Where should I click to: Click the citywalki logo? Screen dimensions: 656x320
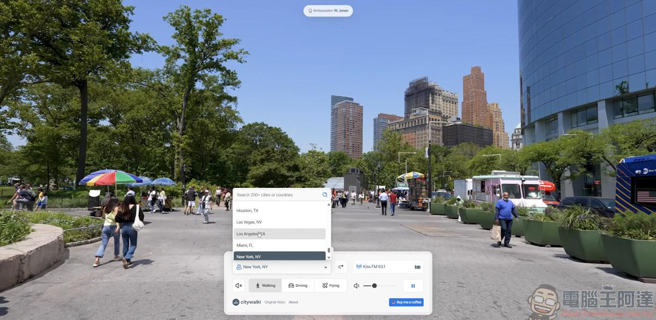coord(247,302)
